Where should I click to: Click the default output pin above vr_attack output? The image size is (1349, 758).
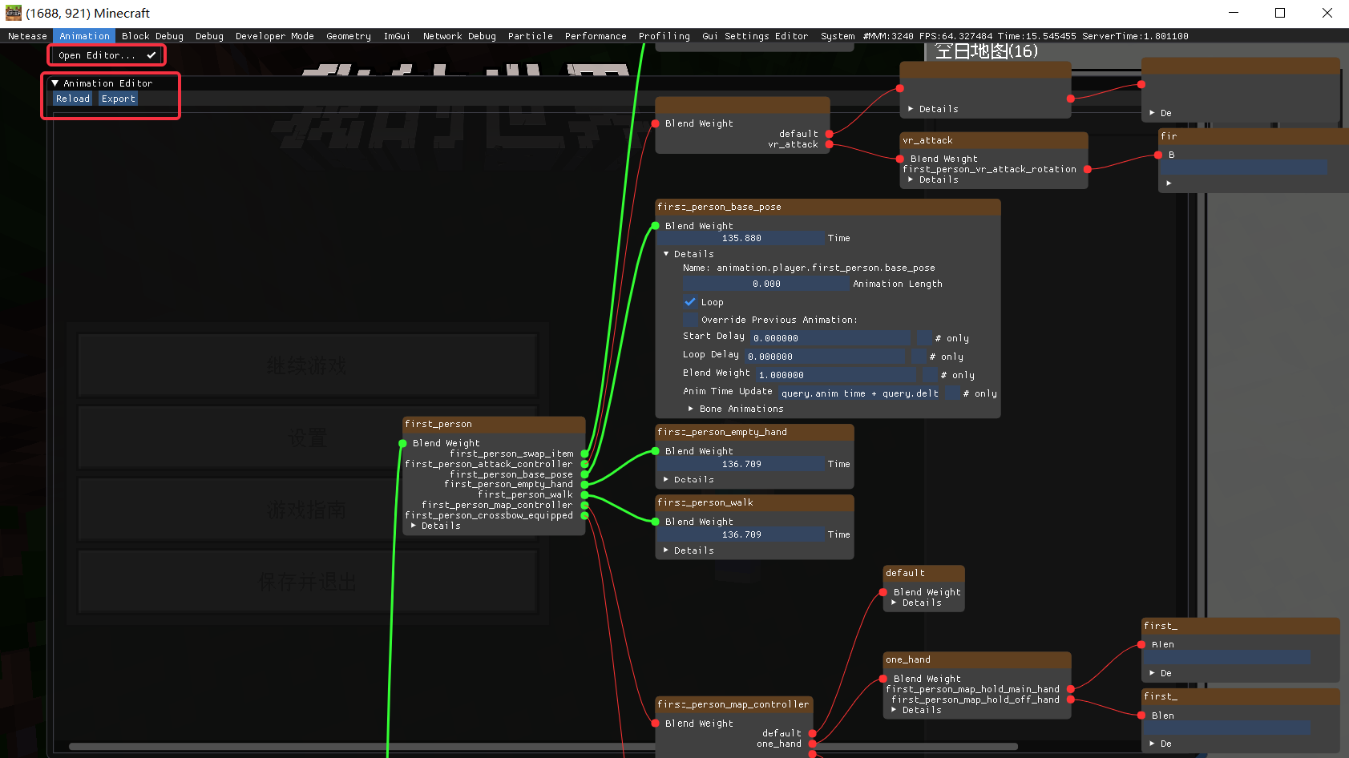click(829, 134)
